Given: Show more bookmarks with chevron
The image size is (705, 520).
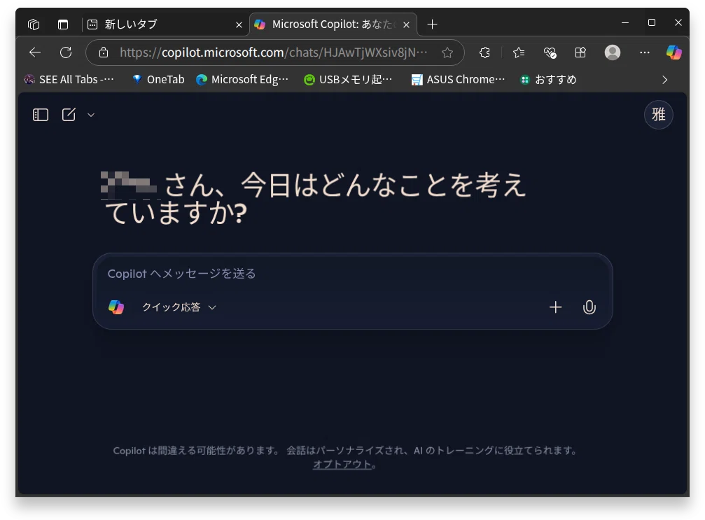Looking at the screenshot, I should (x=664, y=80).
